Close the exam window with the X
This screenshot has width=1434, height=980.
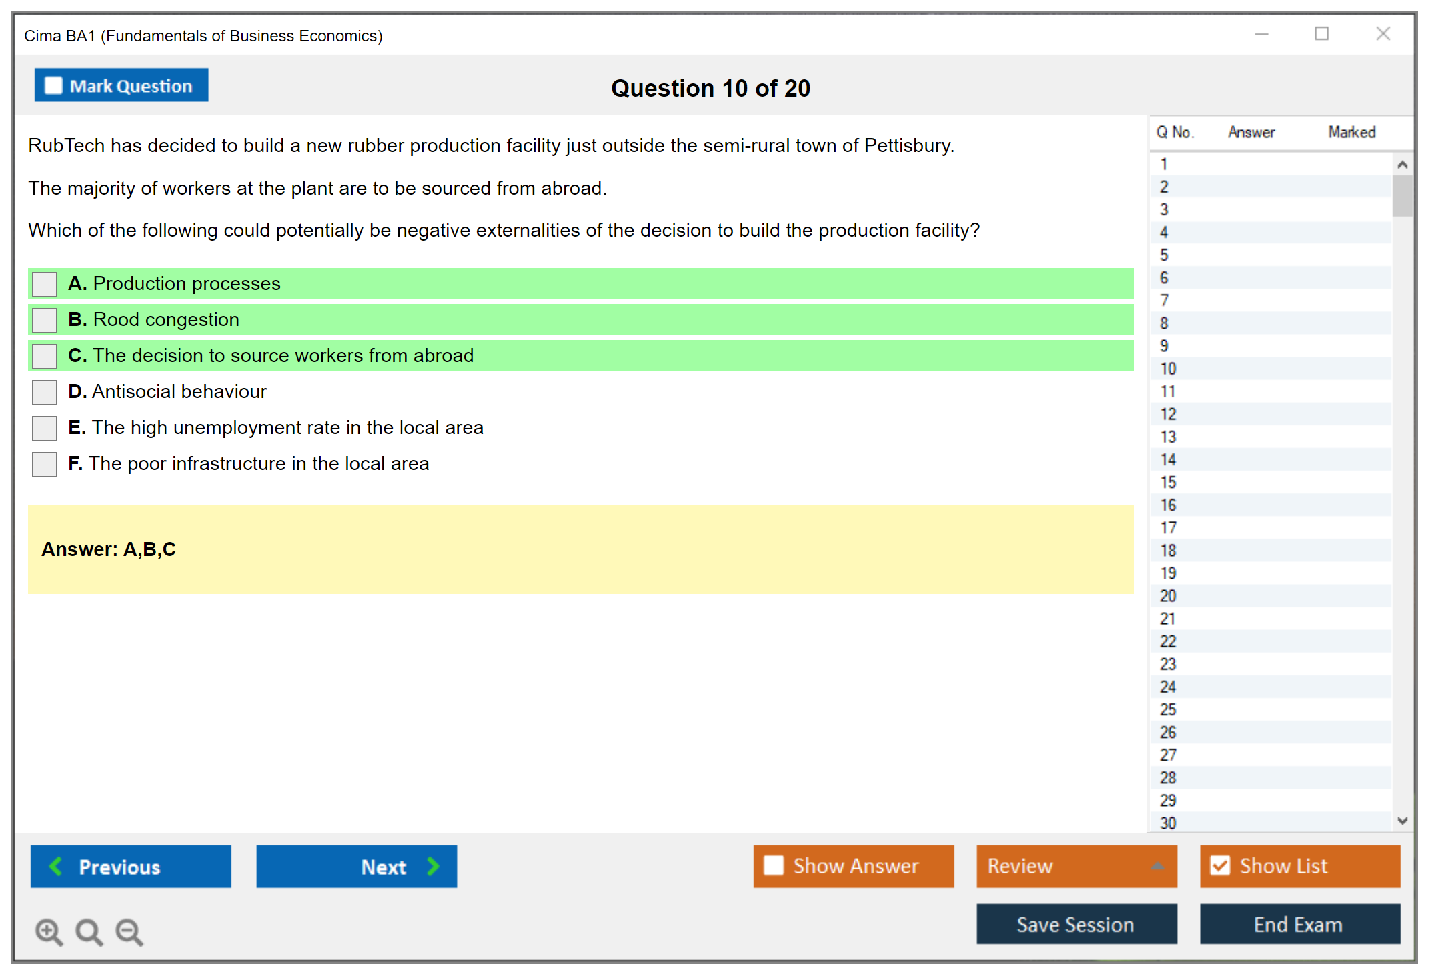click(1383, 34)
